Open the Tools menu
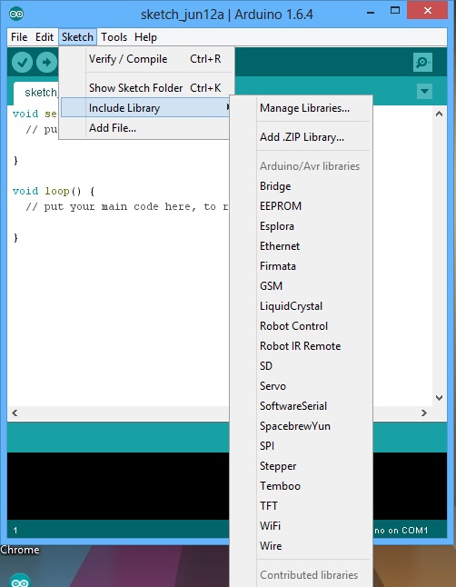 (x=114, y=37)
